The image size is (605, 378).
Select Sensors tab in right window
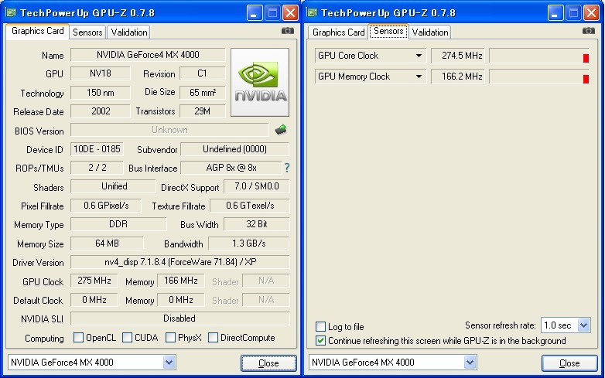388,31
